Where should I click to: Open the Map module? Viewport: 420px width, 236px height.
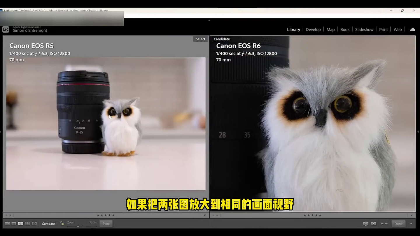coord(330,29)
